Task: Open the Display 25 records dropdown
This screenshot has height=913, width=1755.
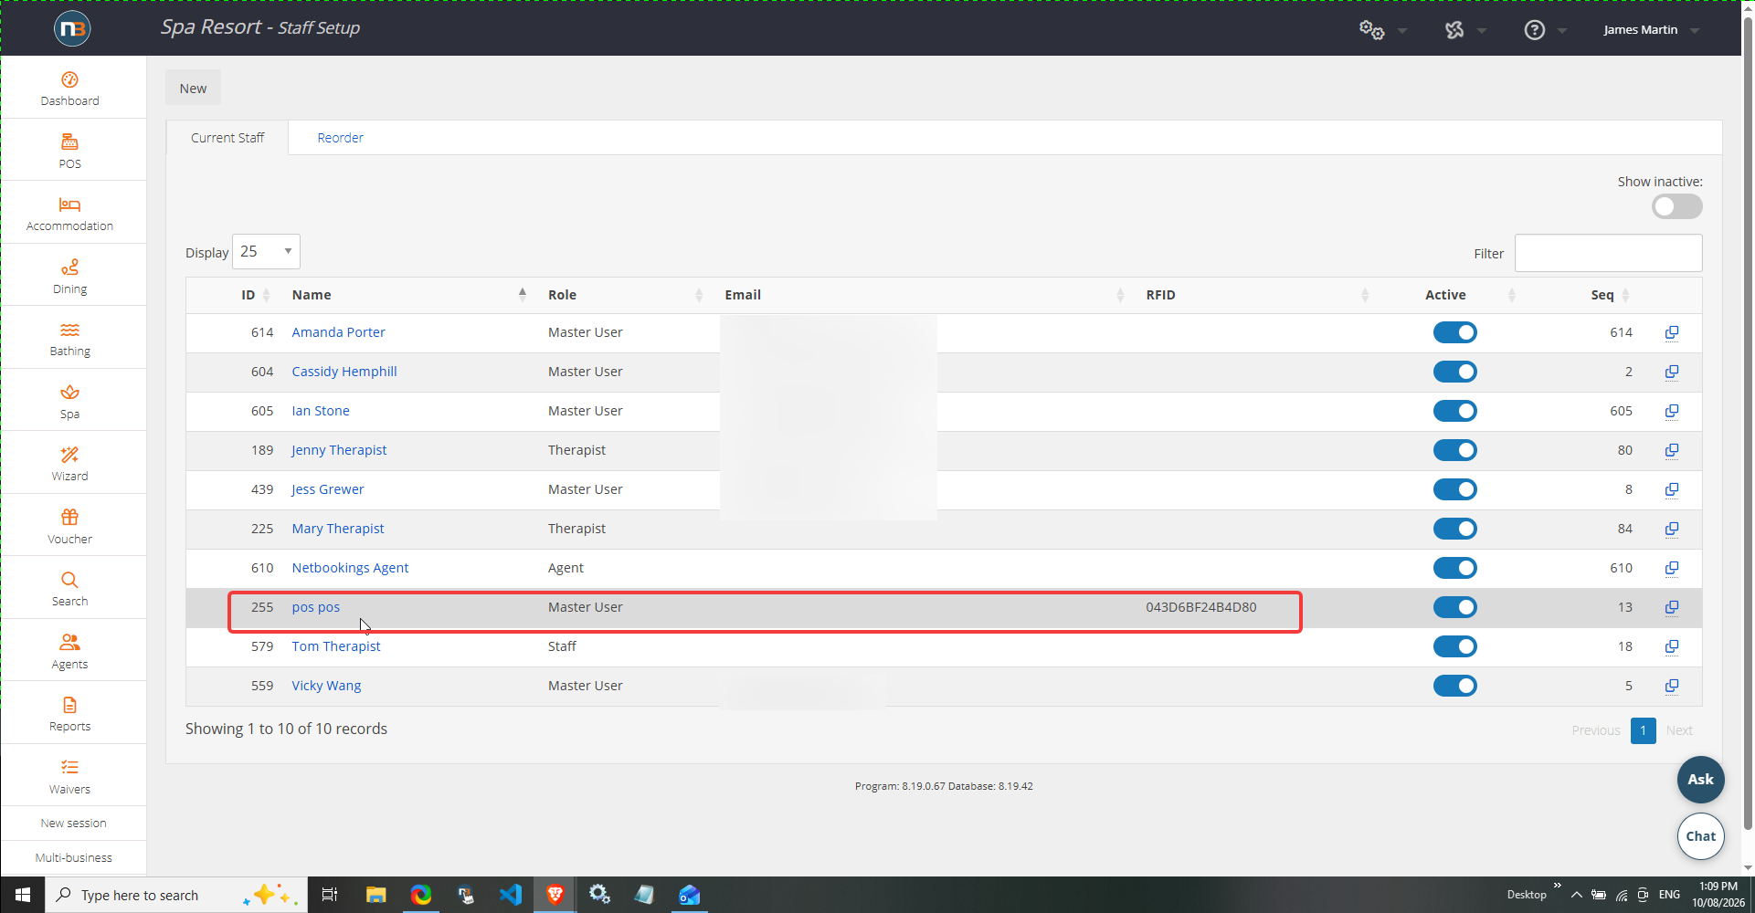Action: pyautogui.click(x=266, y=251)
